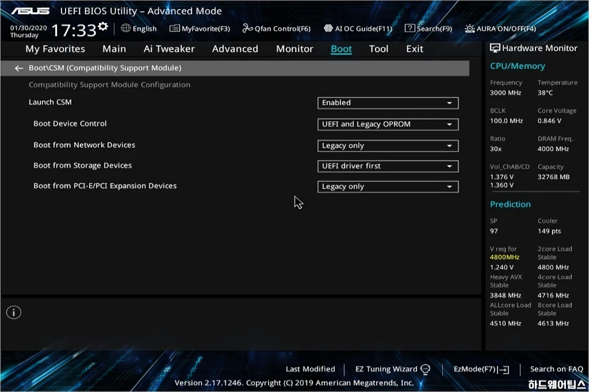Screen dimensions: 589x392
Task: Start EZ Tuning Wizard
Action: [392, 370]
